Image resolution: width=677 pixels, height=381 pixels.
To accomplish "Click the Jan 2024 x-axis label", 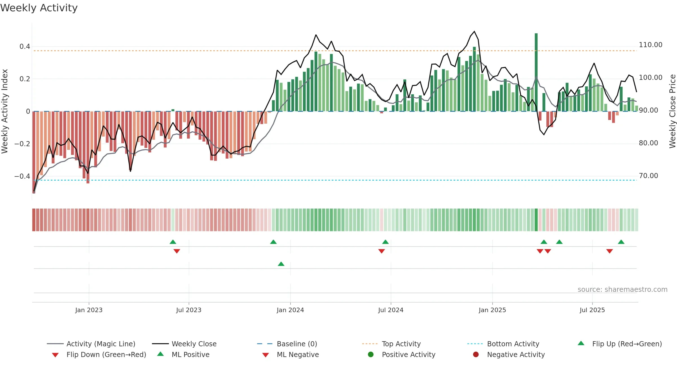I will [290, 310].
